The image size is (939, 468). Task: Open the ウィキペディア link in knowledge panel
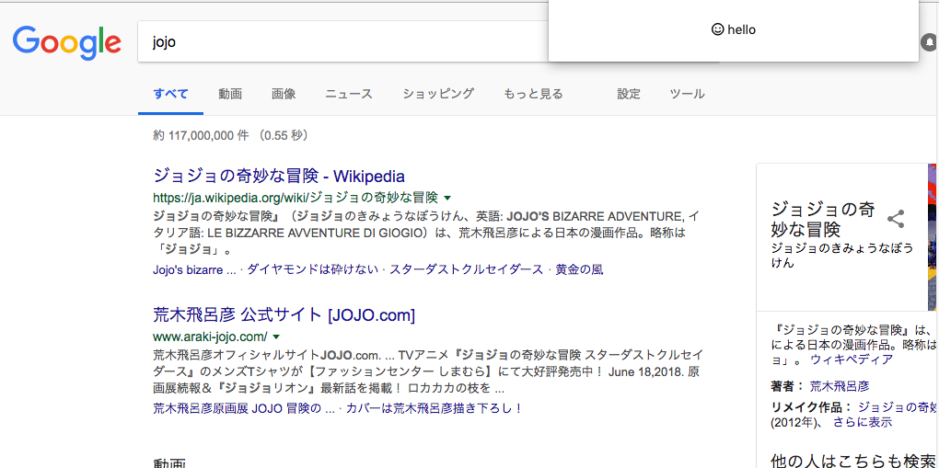tap(852, 360)
